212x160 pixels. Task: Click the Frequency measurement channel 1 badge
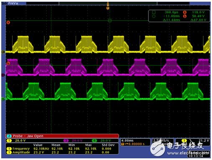(9, 149)
